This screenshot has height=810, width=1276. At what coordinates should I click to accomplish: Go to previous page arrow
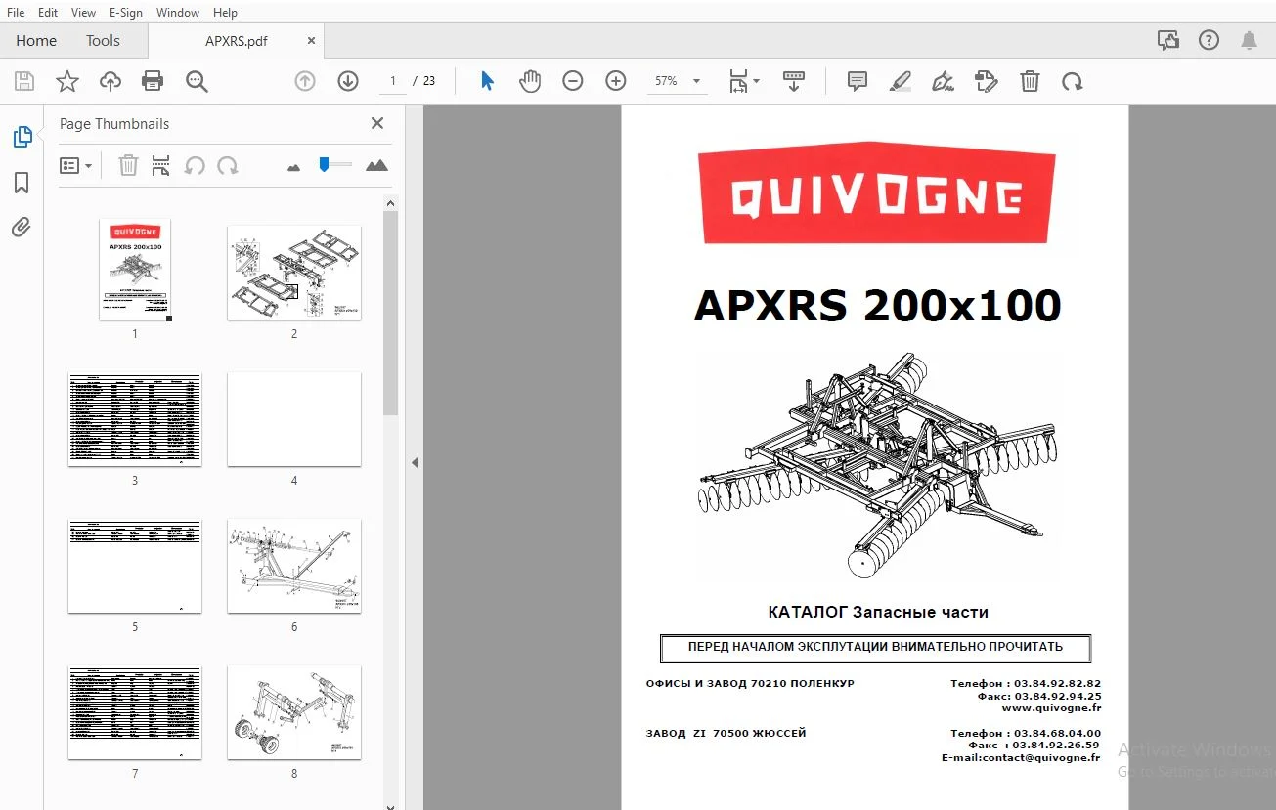pyautogui.click(x=305, y=82)
